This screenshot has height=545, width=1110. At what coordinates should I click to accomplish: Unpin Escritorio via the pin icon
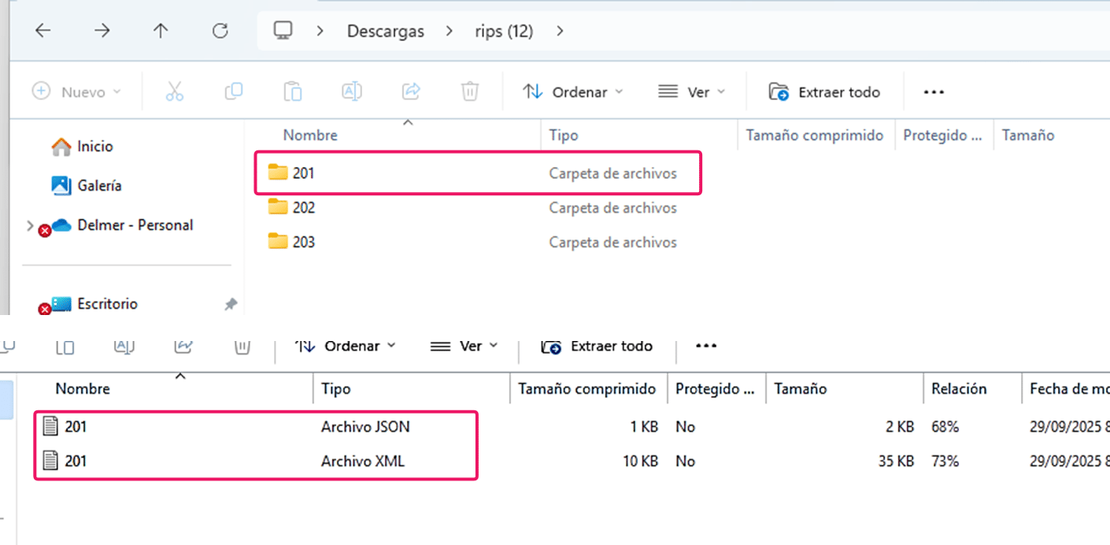click(231, 304)
